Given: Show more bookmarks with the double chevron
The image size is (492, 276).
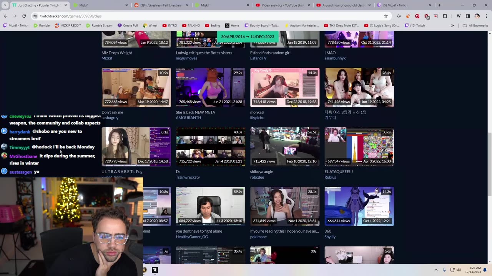Looking at the screenshot, I should tap(452, 26).
